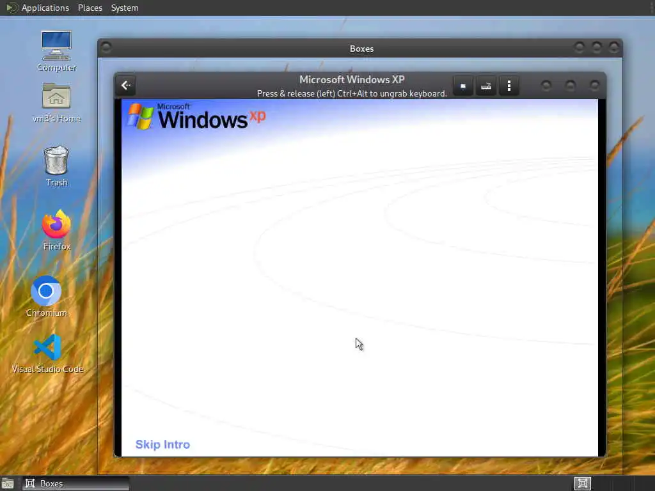This screenshot has height=491, width=655.
Task: Click the show desktop icon in bottom panel
Action: point(8,483)
